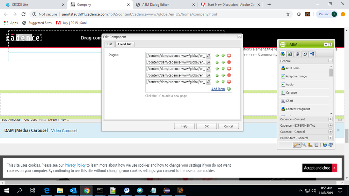
Task: Browse path with fourth row's magnifier icon
Action: click(209, 75)
